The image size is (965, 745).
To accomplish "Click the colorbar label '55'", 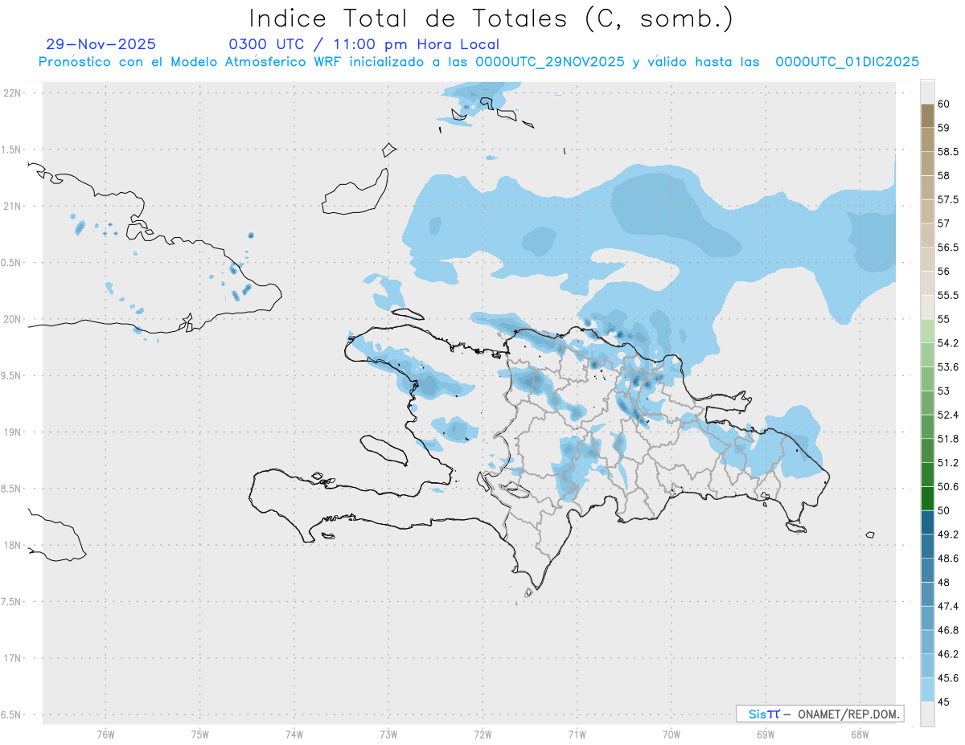I will coord(944,319).
